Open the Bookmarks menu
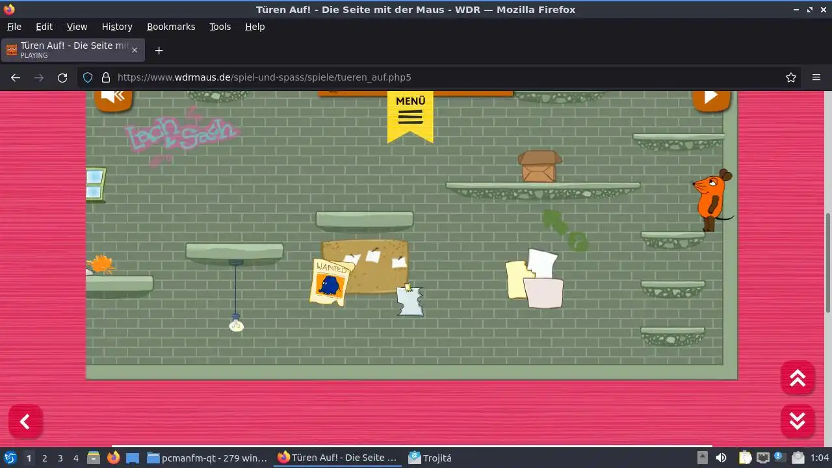 click(171, 27)
